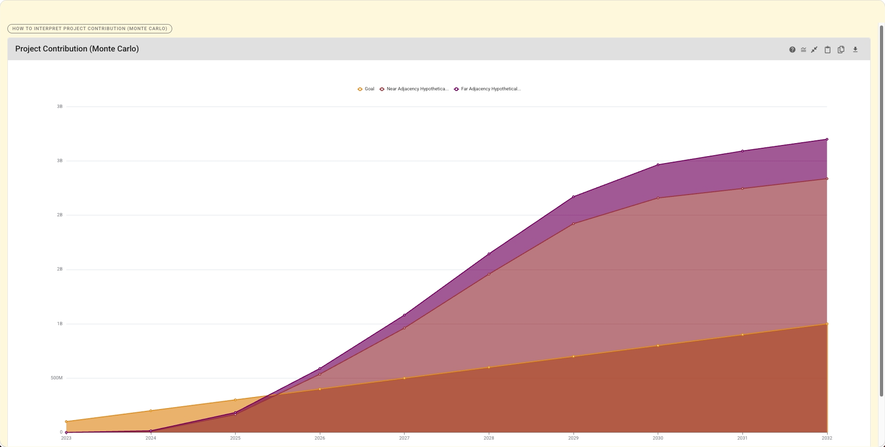Open the help question-mark icon
This screenshot has height=447, width=885.
coord(792,50)
